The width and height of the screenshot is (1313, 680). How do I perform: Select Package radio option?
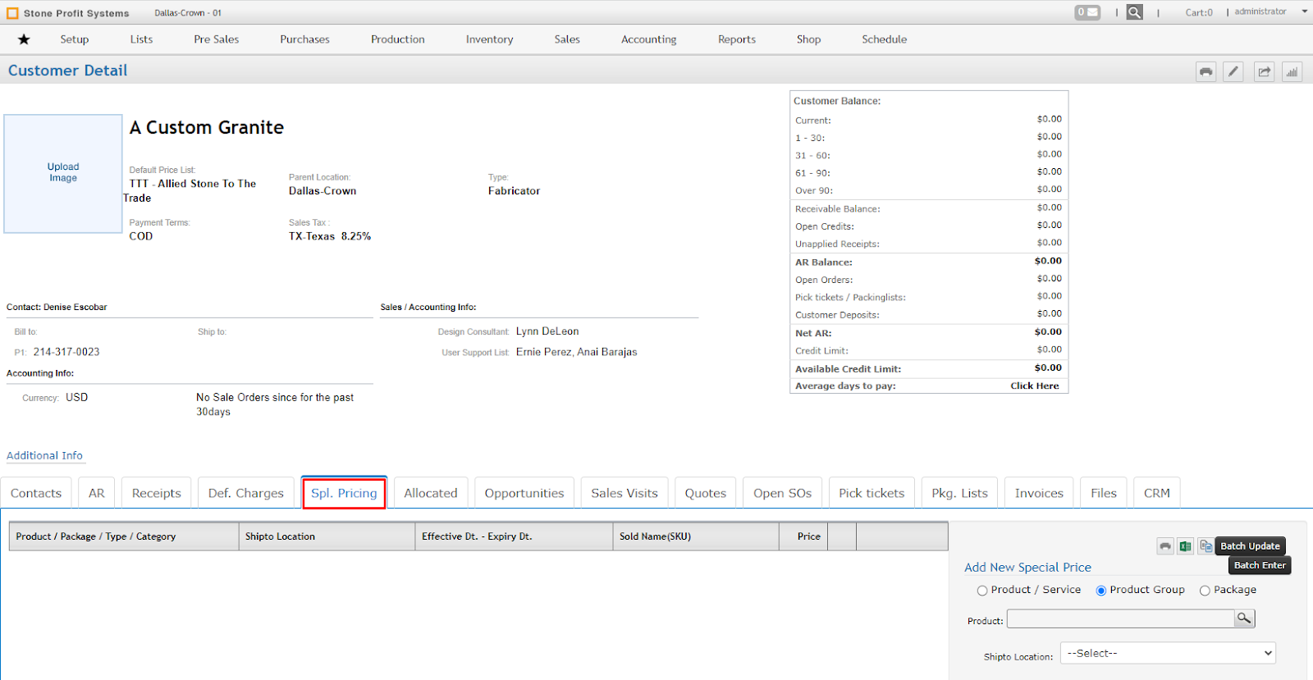[1205, 591]
